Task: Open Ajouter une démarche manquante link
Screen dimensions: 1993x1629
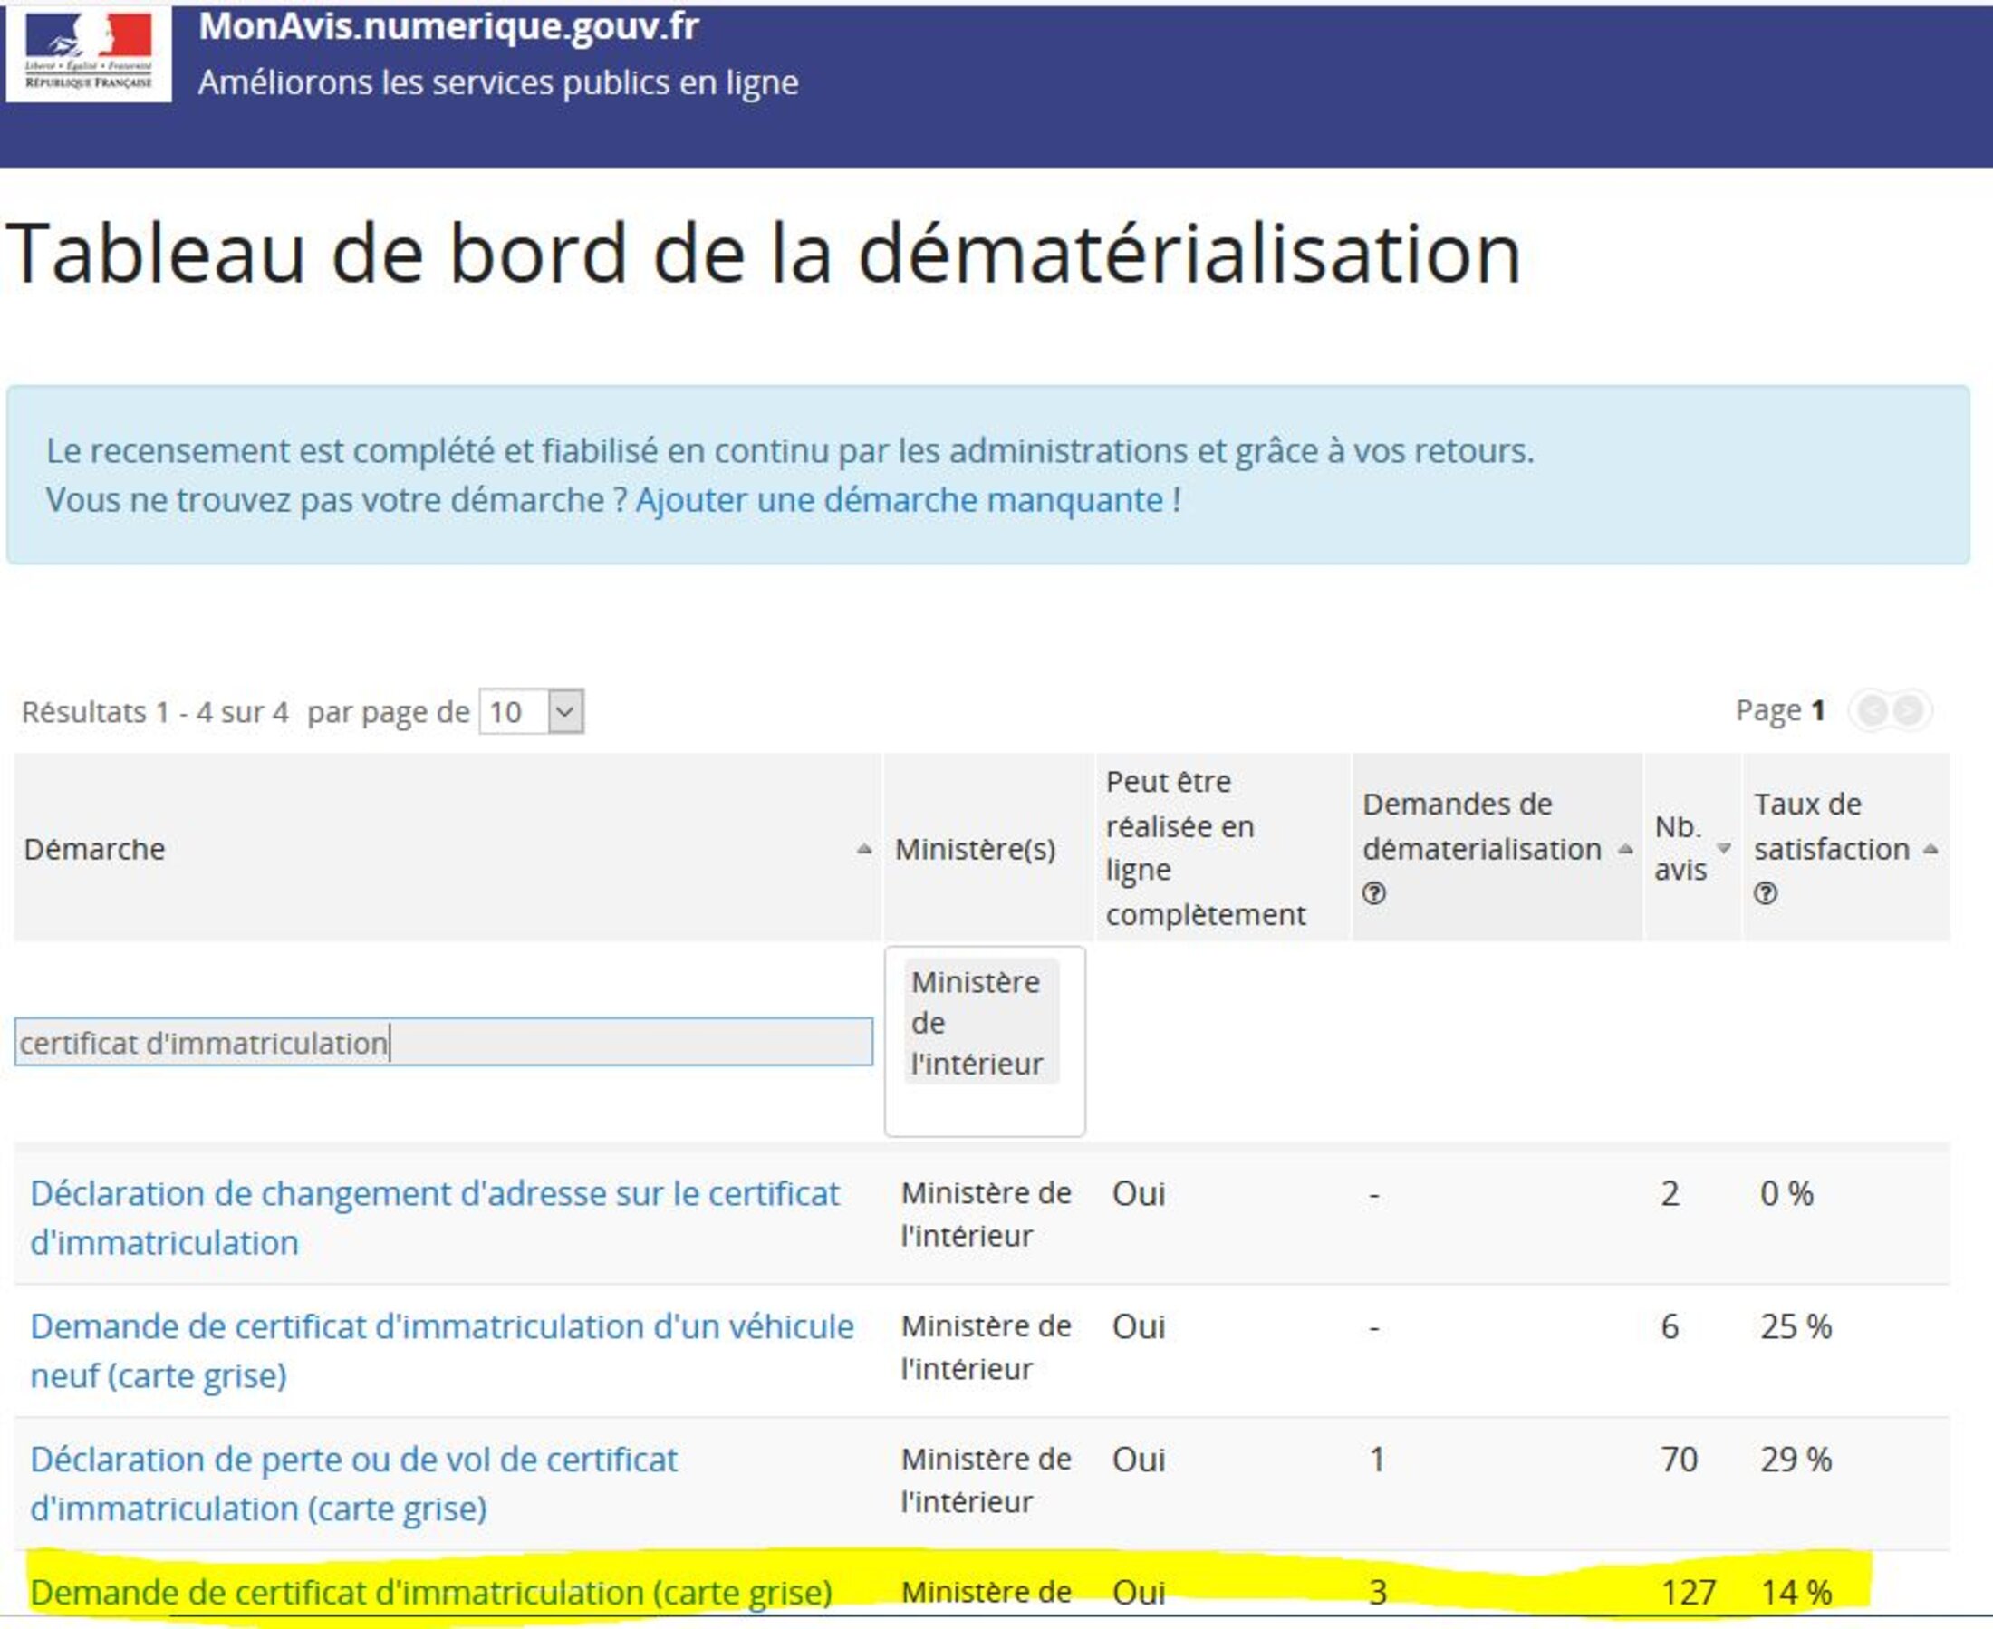Action: (899, 500)
